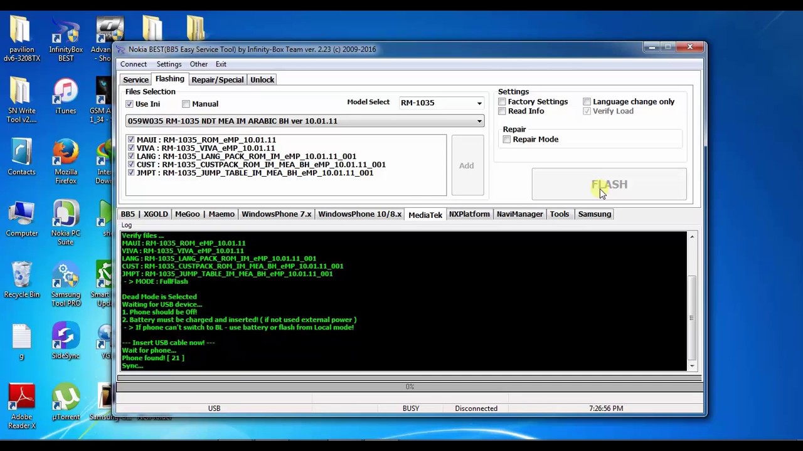Select the MeGoo platform tab
803x451 pixels.
pyautogui.click(x=188, y=214)
